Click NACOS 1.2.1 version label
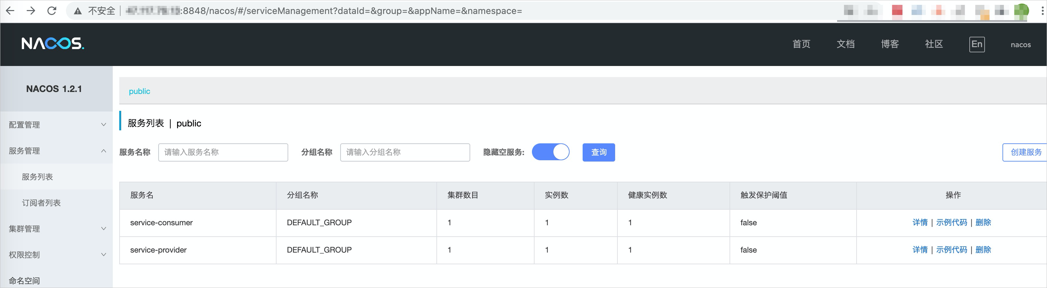Viewport: 1047px width, 288px height. click(54, 89)
